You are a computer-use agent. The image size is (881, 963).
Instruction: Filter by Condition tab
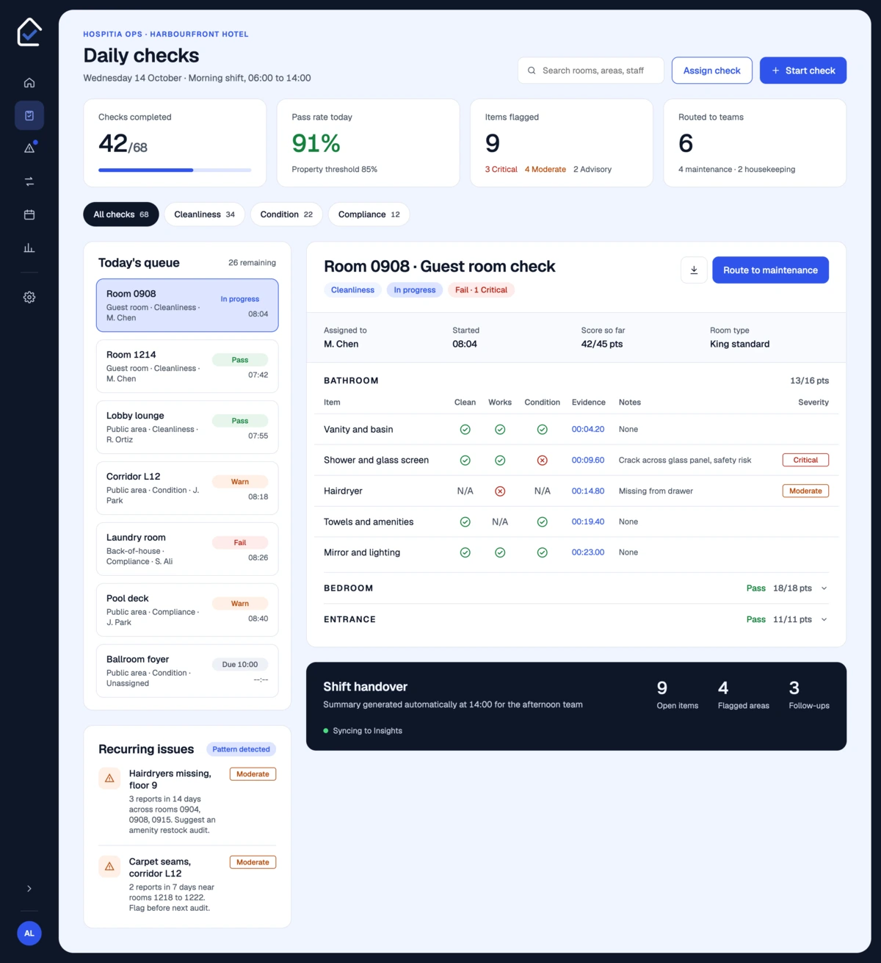click(286, 214)
